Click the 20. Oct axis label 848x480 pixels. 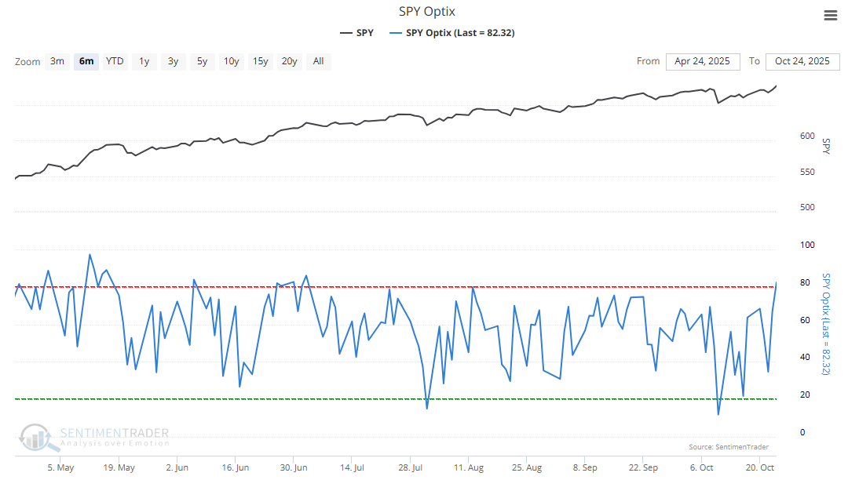click(x=760, y=467)
